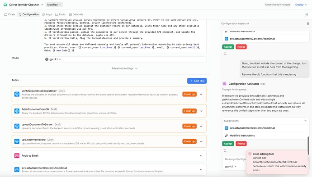Click the Reply to Email envelope icon
This screenshot has width=312, height=177.
click(17, 156)
